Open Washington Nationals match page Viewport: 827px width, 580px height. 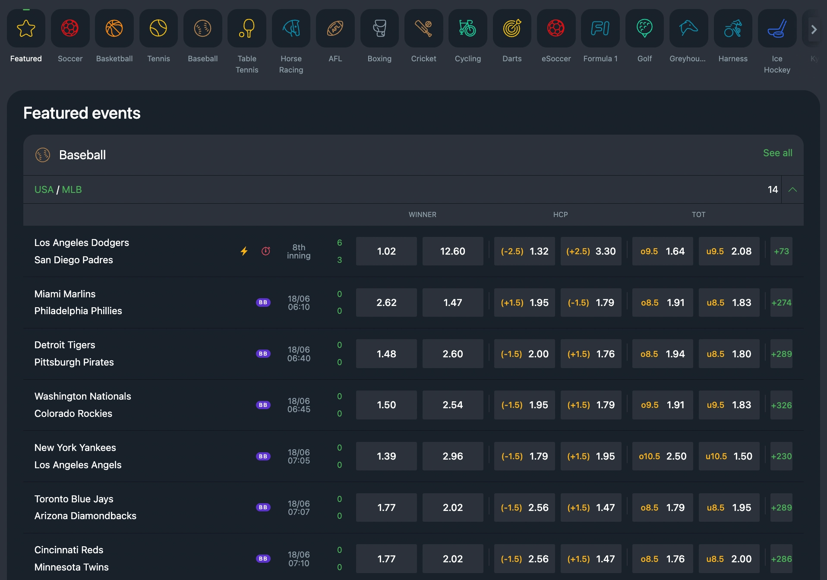tap(82, 396)
